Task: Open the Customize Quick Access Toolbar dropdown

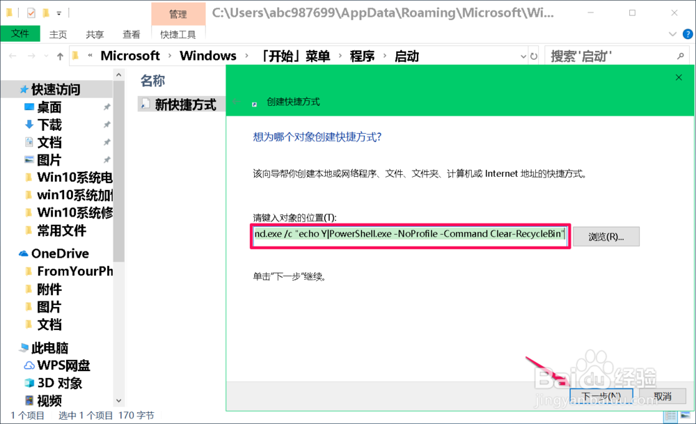Action: (x=58, y=12)
